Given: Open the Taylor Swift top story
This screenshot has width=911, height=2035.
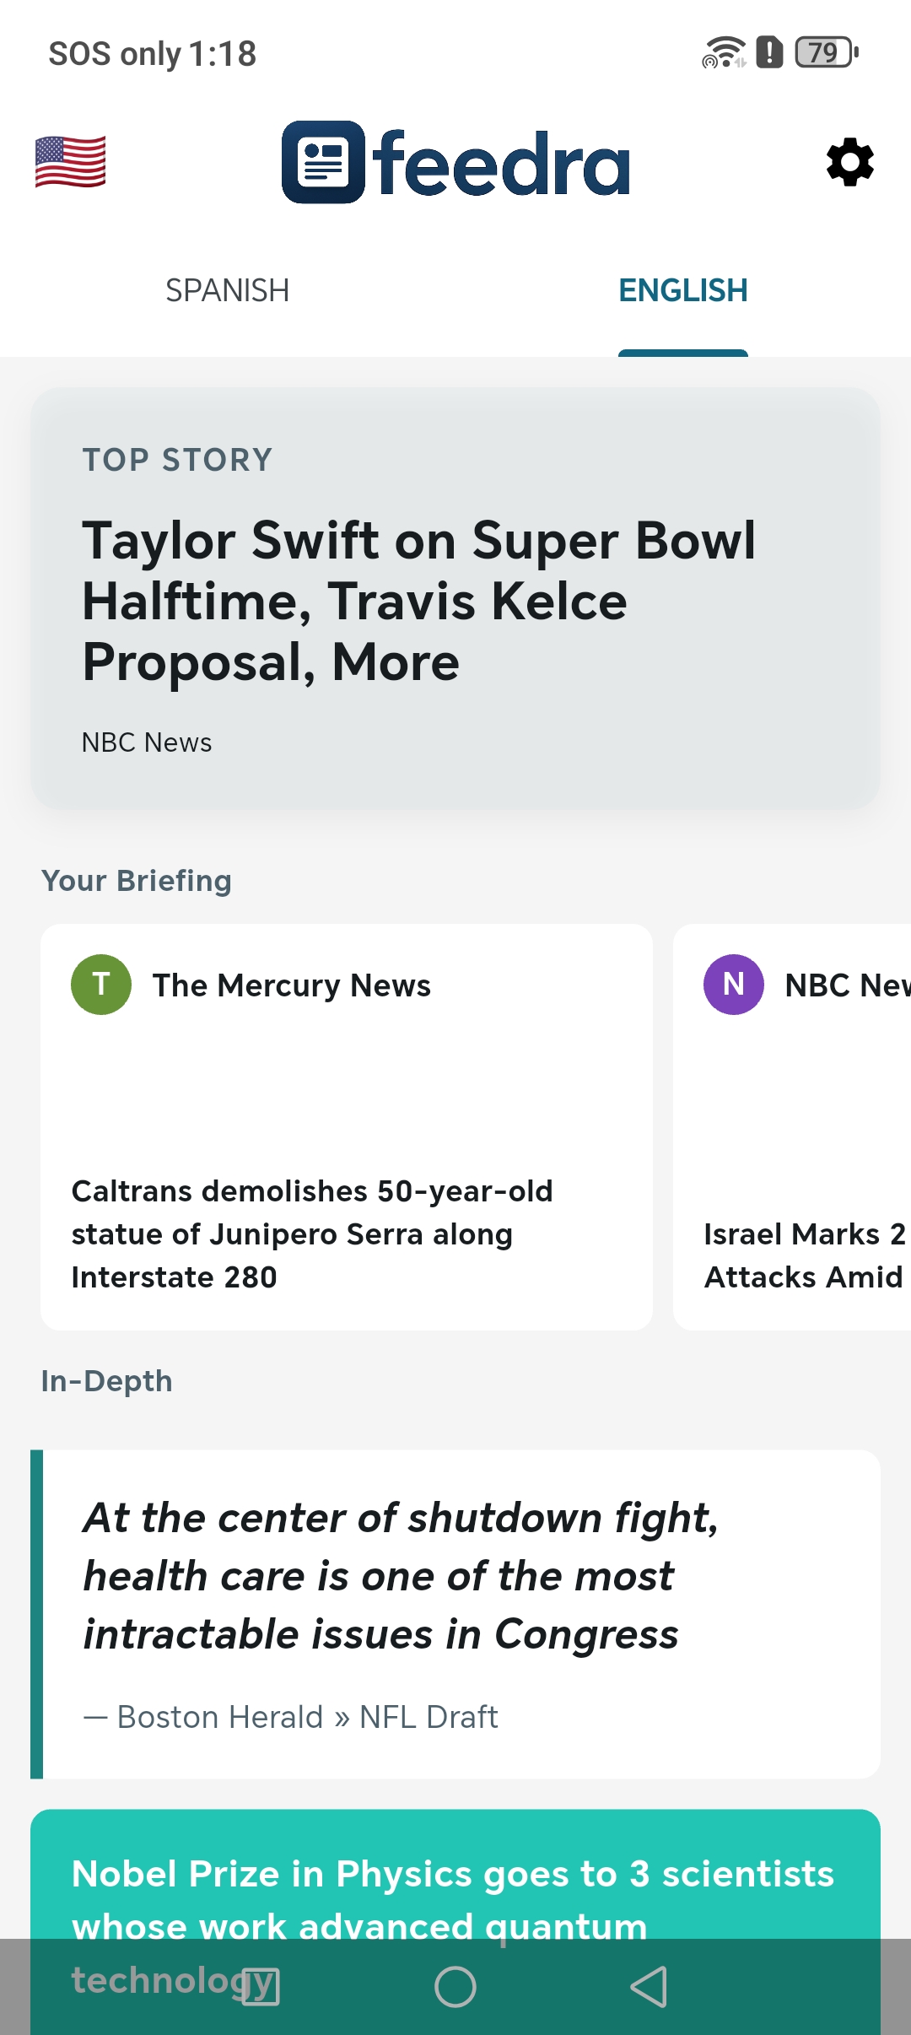Looking at the screenshot, I should tap(418, 601).
